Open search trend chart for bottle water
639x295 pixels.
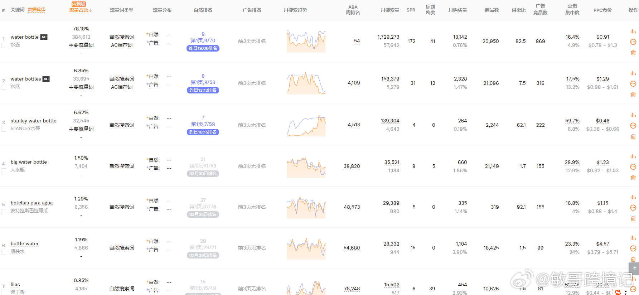click(306, 248)
